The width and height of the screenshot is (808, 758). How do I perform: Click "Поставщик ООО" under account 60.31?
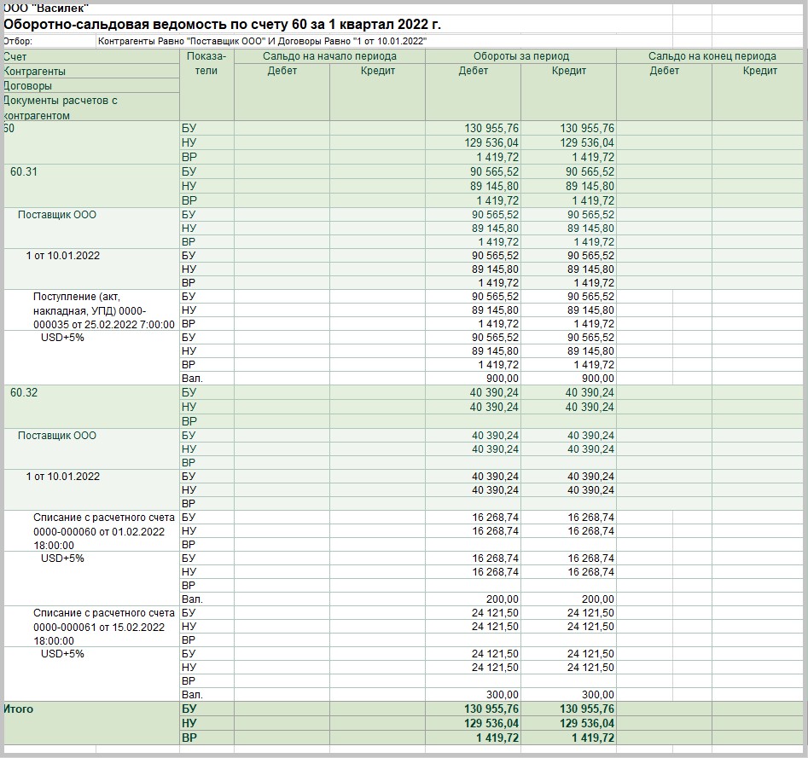[57, 215]
